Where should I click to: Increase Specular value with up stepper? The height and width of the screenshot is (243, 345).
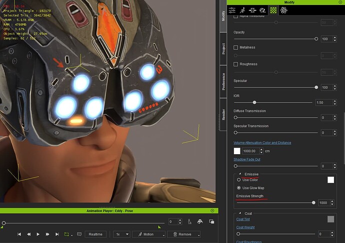pyautogui.click(x=334, y=86)
